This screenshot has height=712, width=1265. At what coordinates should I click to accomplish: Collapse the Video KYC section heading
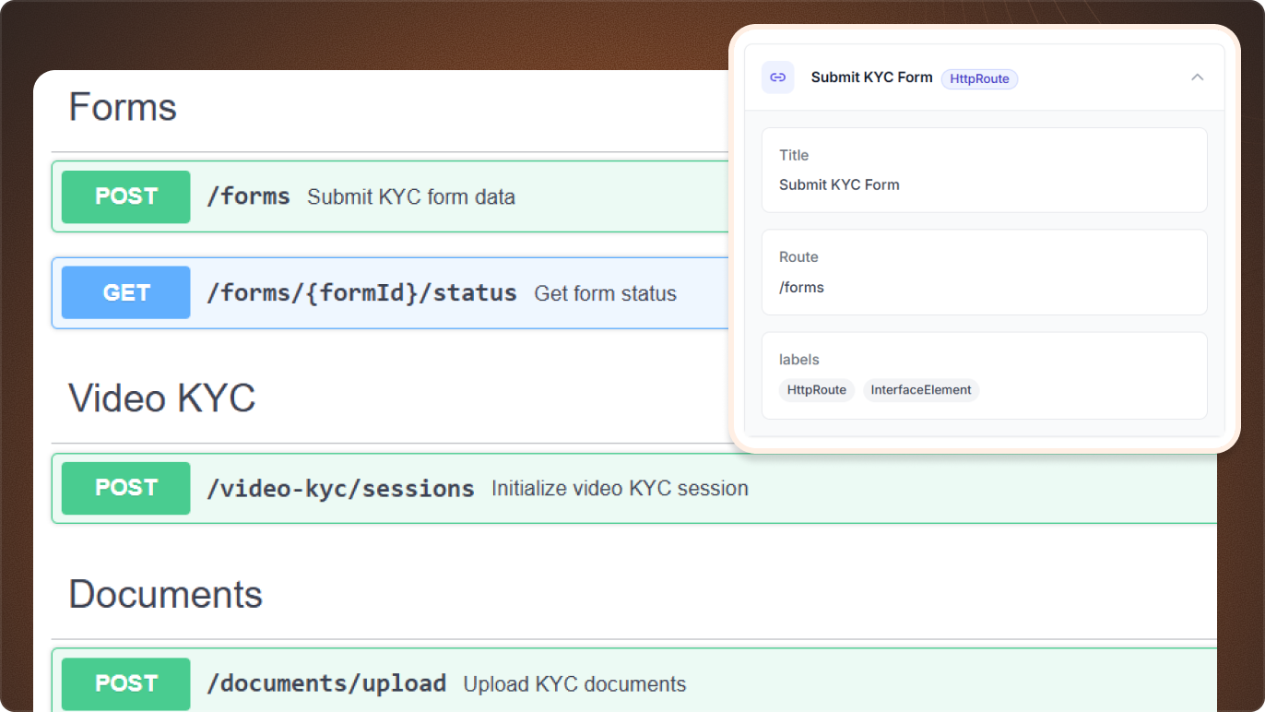(162, 398)
